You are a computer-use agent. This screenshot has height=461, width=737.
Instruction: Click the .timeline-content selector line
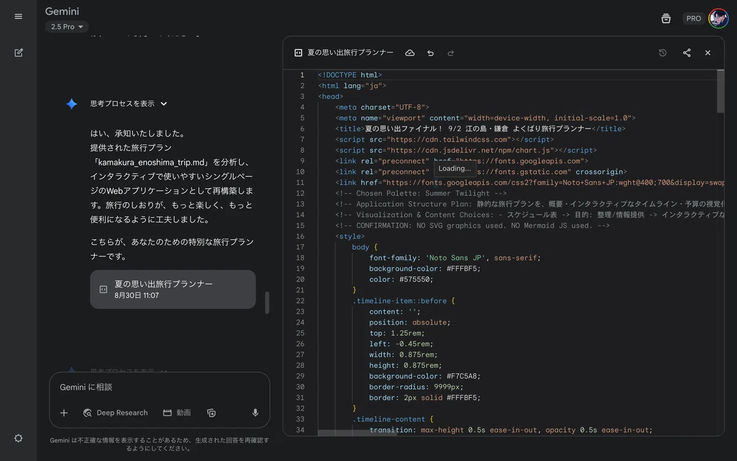tap(393, 419)
